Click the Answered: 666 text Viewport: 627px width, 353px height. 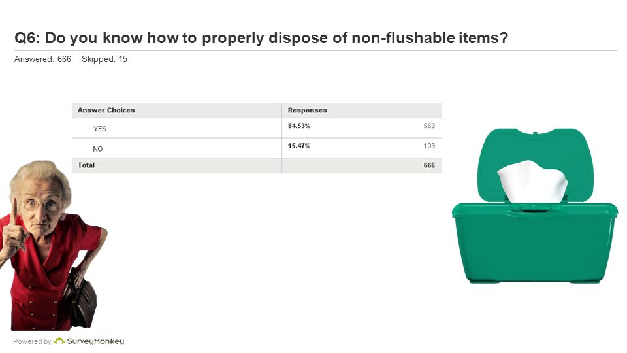[42, 59]
